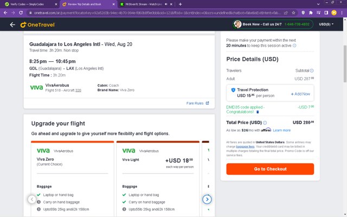This screenshot has width=347, height=217.
Task: Click the site lock icon in address bar
Action: tap(30, 13)
